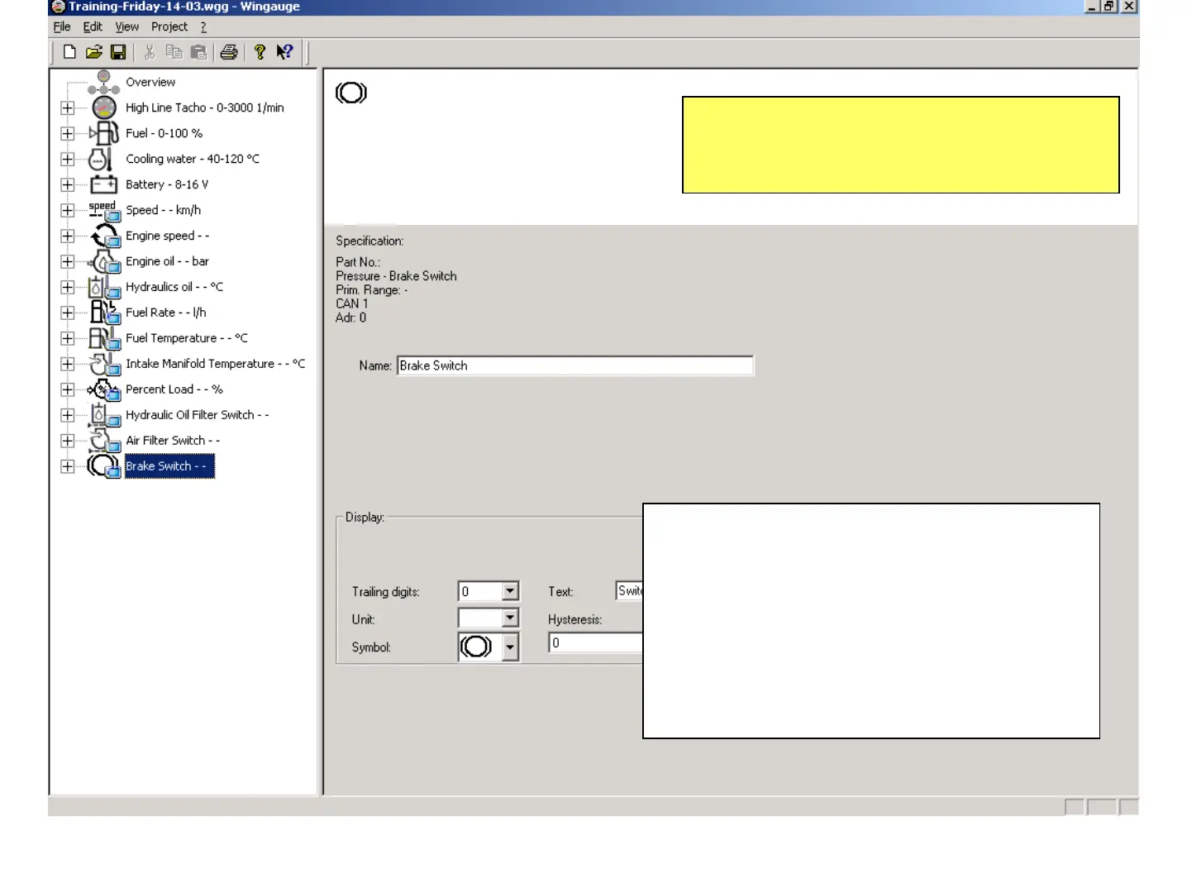Select Hydraulics oil - - °C item
1187x888 pixels.
pyautogui.click(x=174, y=287)
